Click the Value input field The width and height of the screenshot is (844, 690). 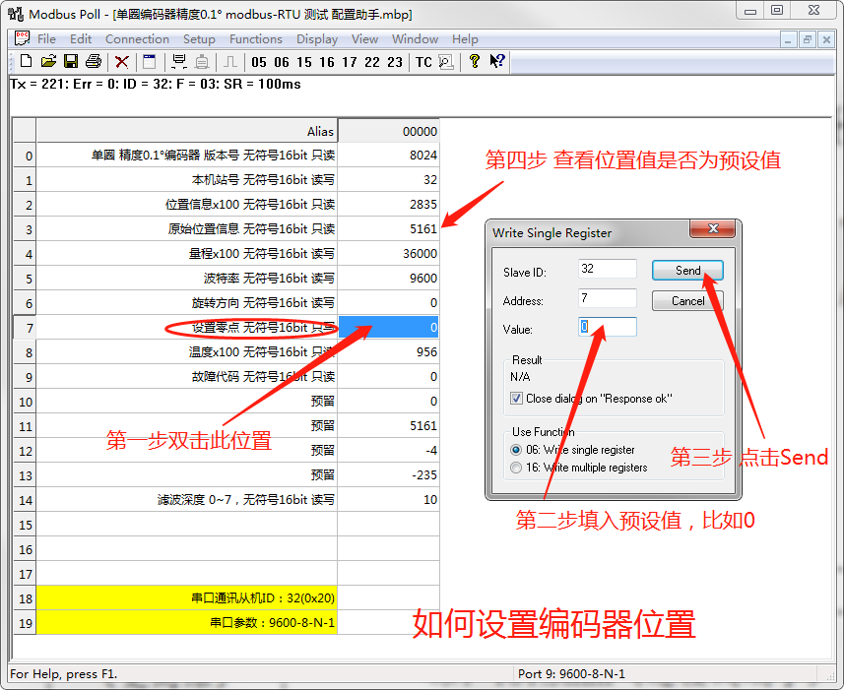tap(608, 327)
